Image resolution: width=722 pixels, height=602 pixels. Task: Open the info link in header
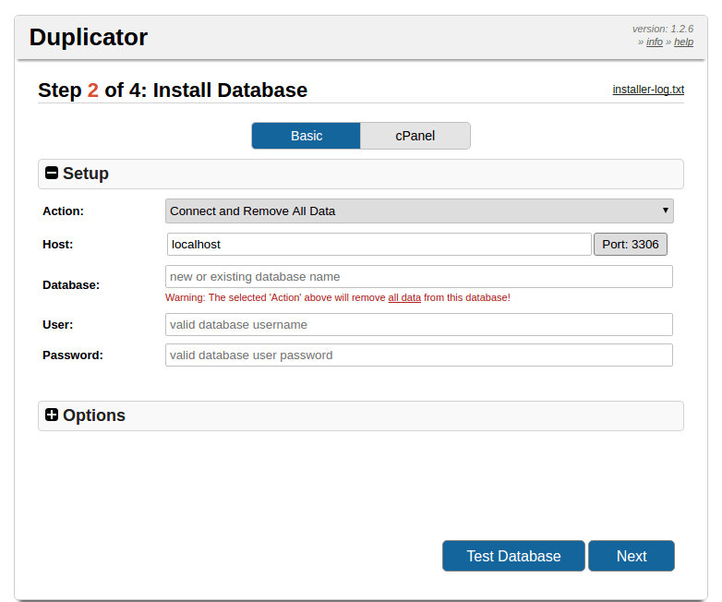pyautogui.click(x=654, y=42)
